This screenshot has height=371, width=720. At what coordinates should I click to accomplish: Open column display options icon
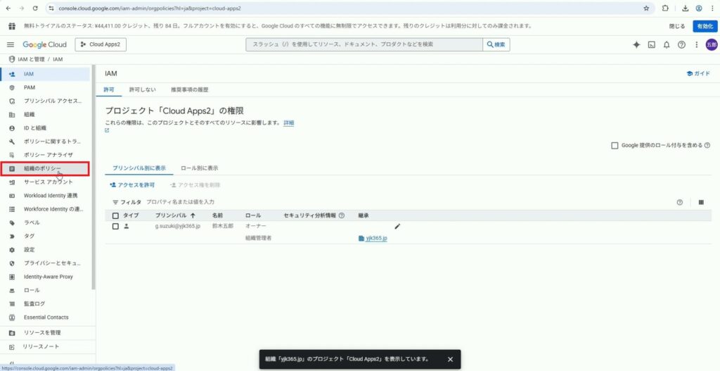point(701,202)
